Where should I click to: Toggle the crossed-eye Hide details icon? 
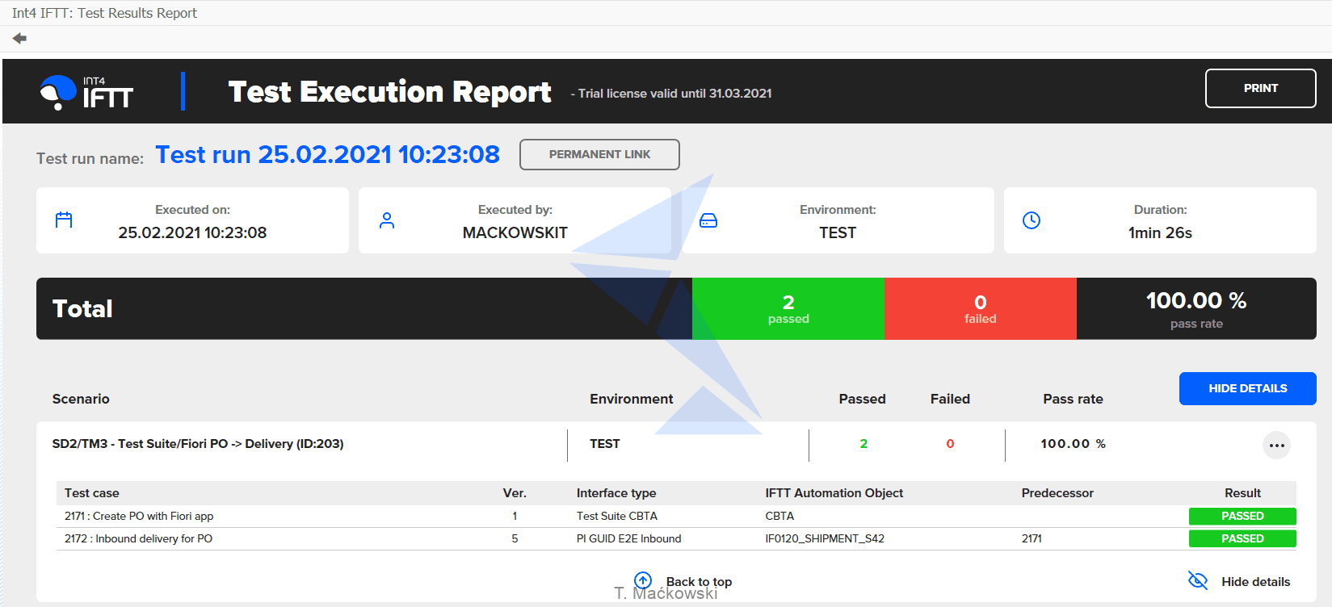(x=1198, y=580)
